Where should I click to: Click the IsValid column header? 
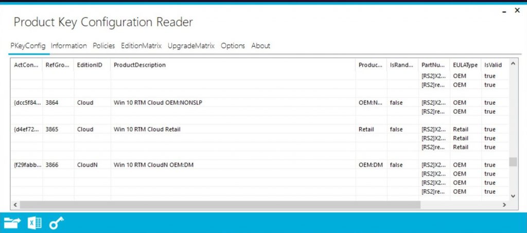[494, 65]
